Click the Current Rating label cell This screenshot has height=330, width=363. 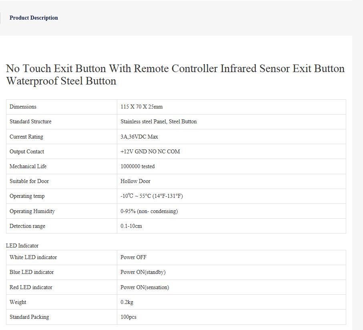pos(26,137)
